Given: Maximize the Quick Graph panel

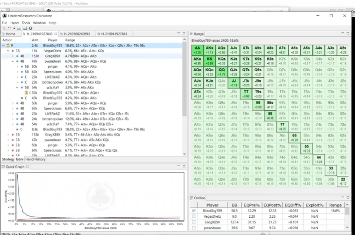Looking at the screenshot, I should [x=184, y=166].
